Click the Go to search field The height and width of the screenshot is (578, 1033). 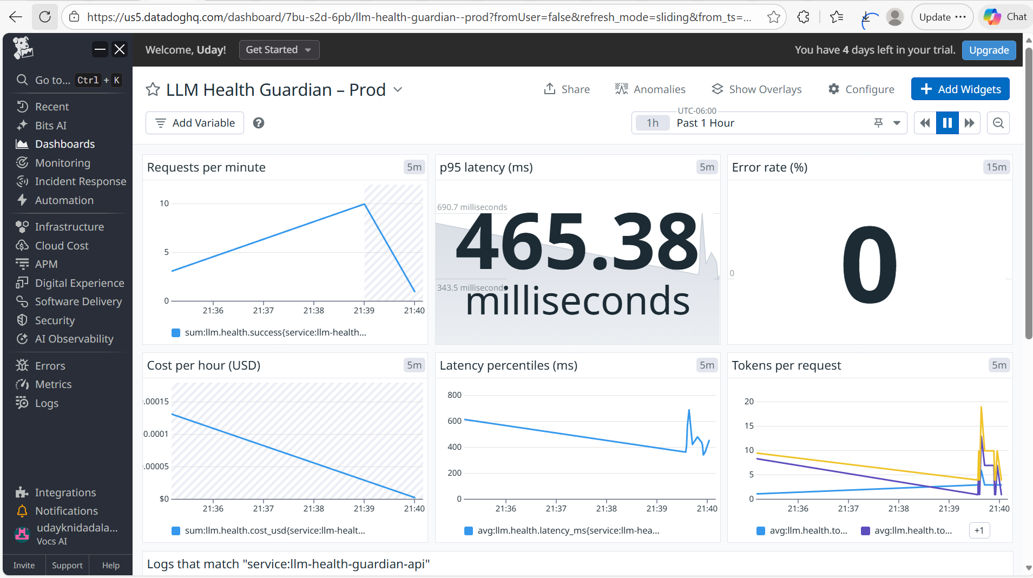(x=68, y=80)
